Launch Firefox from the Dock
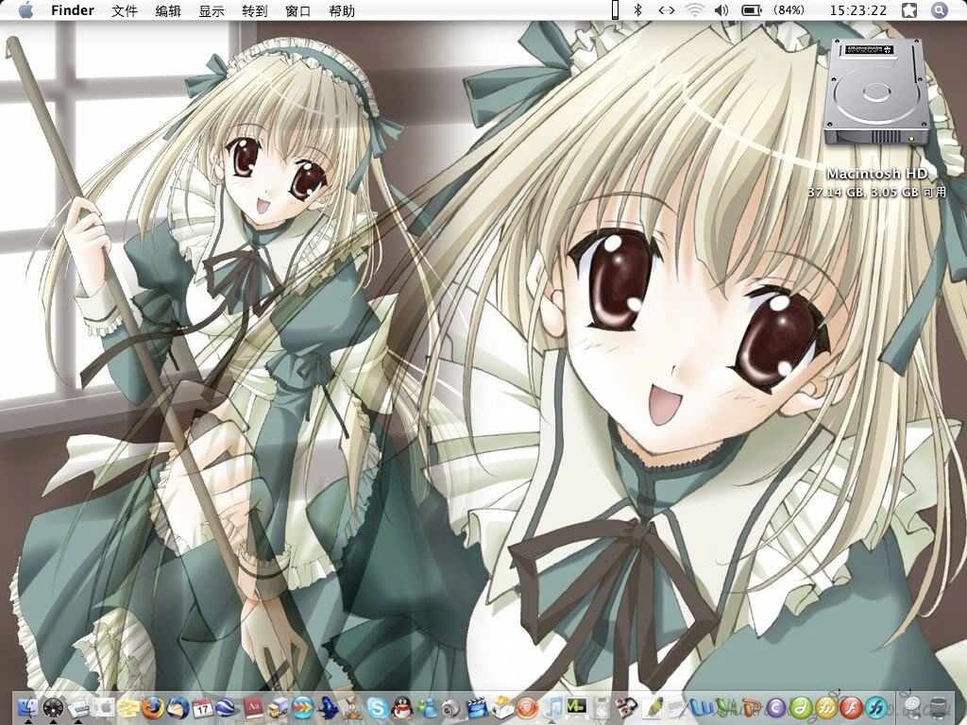The image size is (967, 725). [x=153, y=708]
